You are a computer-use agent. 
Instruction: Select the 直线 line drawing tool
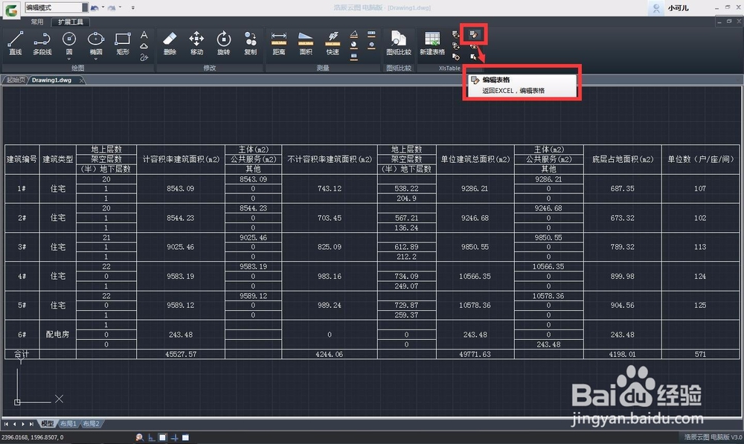coord(15,43)
